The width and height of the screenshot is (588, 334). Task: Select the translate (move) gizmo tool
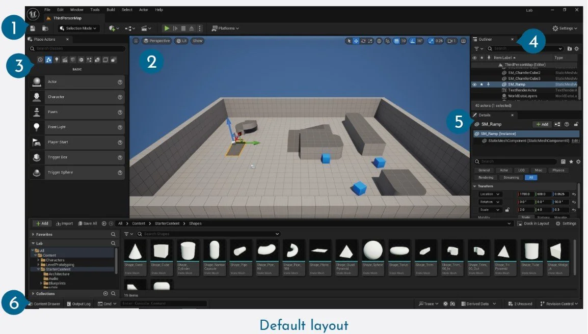tap(356, 41)
